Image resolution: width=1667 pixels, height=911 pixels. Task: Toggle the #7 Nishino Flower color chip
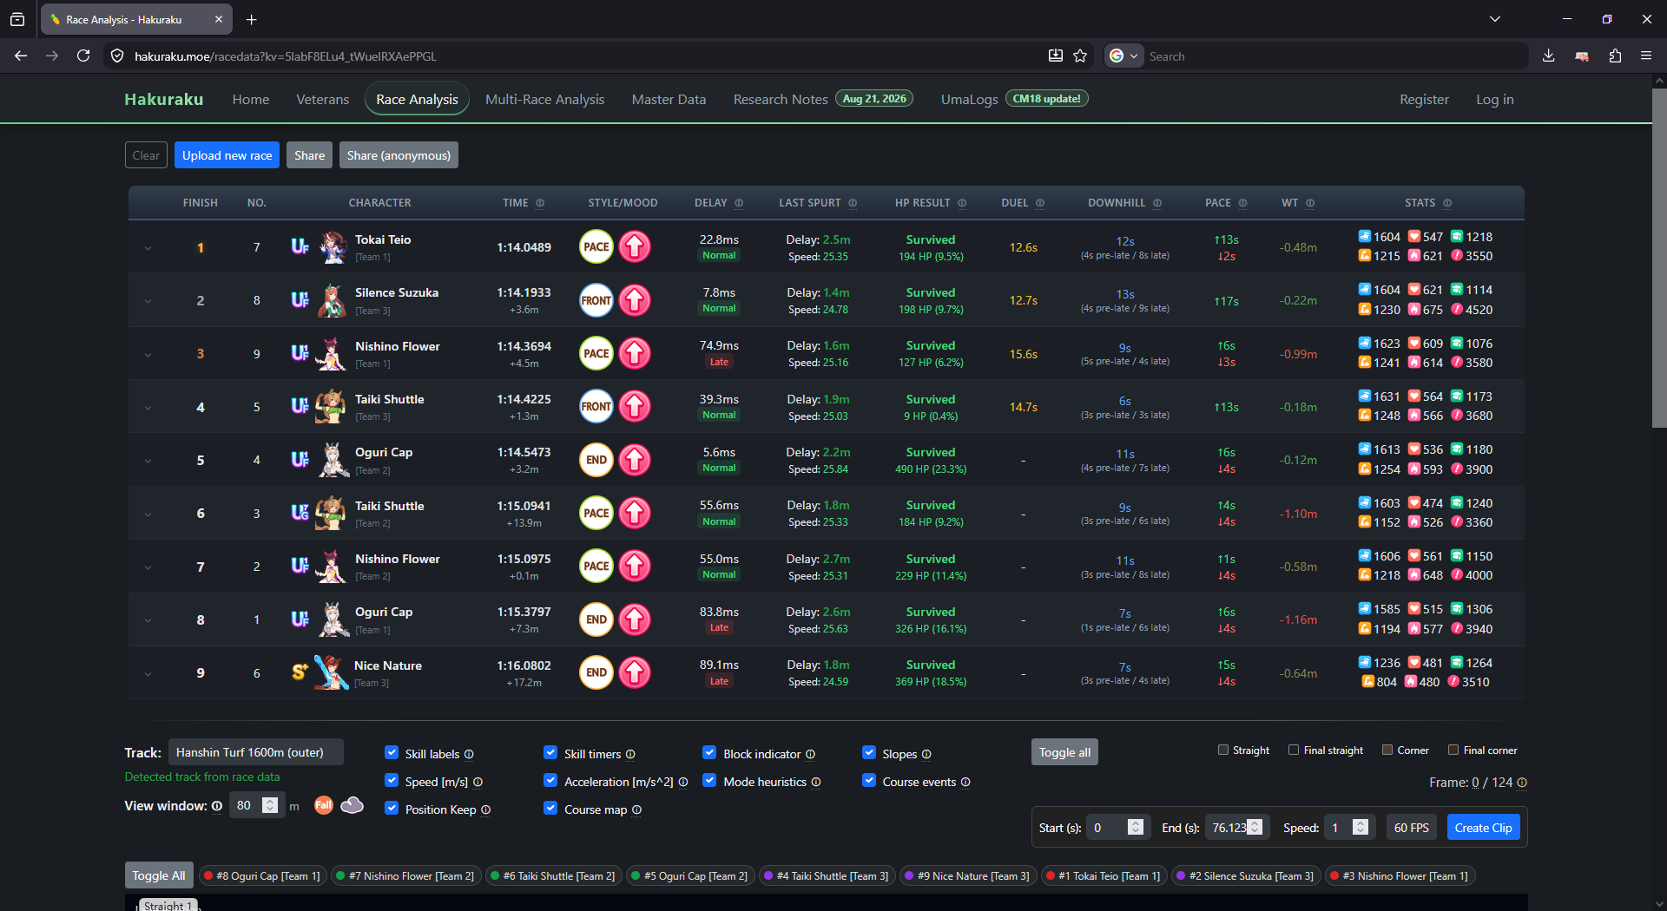pyautogui.click(x=405, y=876)
